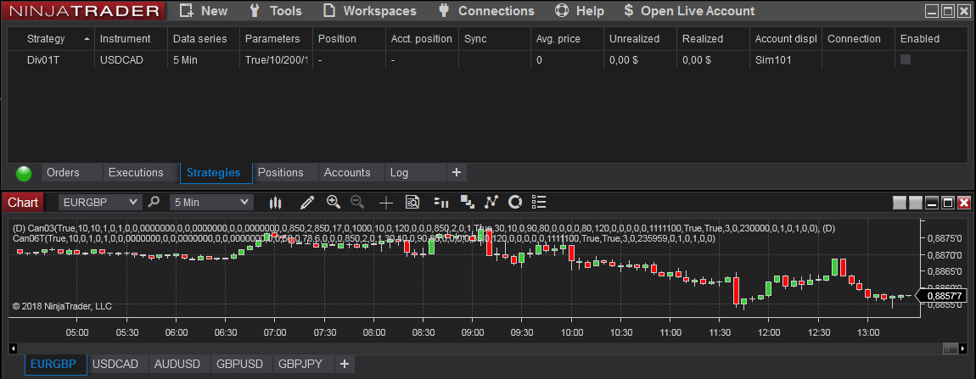The height and width of the screenshot is (379, 976).
Task: Open the Help menu
Action: click(x=590, y=10)
